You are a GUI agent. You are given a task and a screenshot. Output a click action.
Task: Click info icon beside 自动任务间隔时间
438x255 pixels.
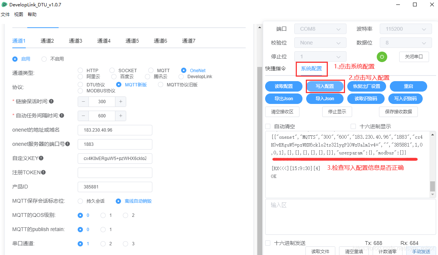pyautogui.click(x=62, y=116)
